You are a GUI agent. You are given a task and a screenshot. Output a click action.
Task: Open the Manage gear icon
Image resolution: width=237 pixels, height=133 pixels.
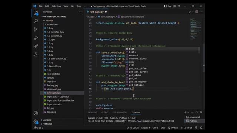click(x=36, y=122)
